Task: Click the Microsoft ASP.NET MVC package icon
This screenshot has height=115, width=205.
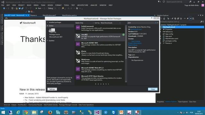Action: (78, 44)
